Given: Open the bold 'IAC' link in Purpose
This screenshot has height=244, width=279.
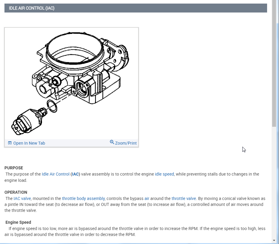Looking at the screenshot, I should click(x=76, y=174).
